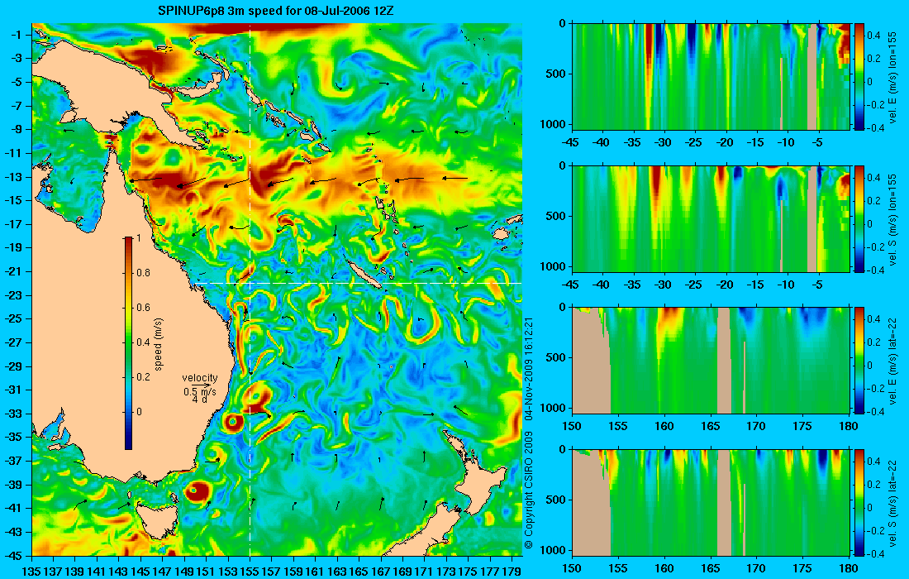Click the '135' longitude tick on the main map
This screenshot has height=579, width=909.
tap(31, 572)
